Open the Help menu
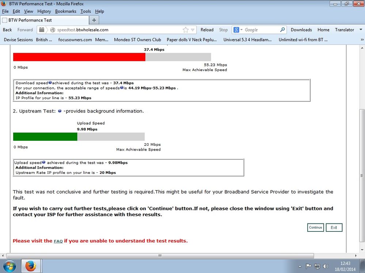The width and height of the screenshot is (365, 273). tap(99, 11)
